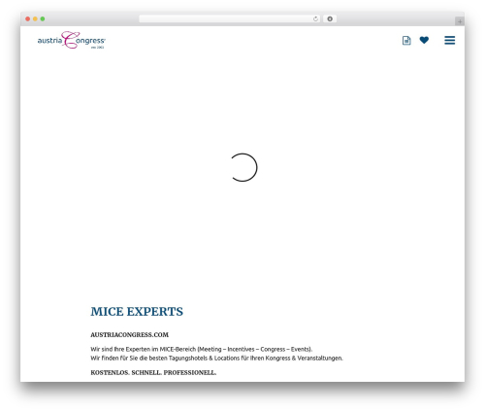Click the round button beside address bar
The height and width of the screenshot is (411, 485).
[x=330, y=19]
